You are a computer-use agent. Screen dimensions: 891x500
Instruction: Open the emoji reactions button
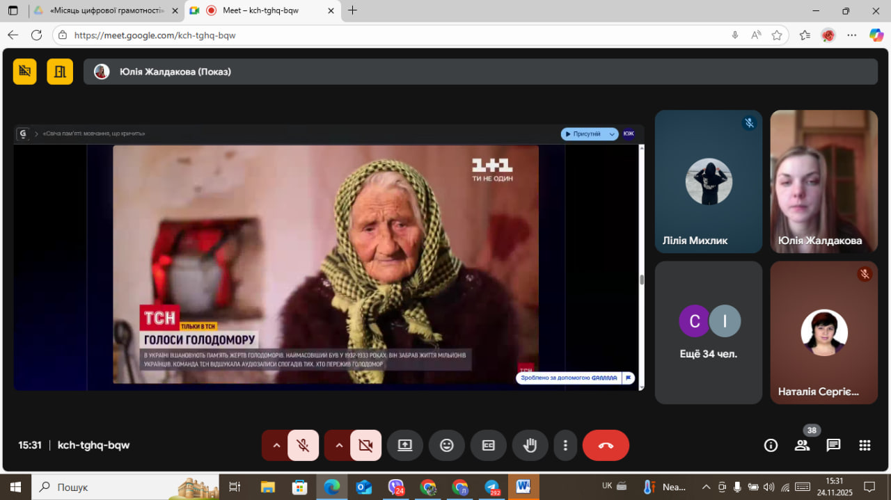pos(447,446)
